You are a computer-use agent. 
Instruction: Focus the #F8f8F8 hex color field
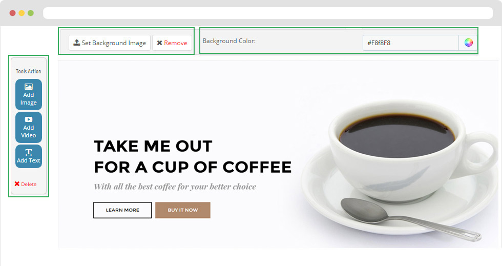click(x=410, y=43)
